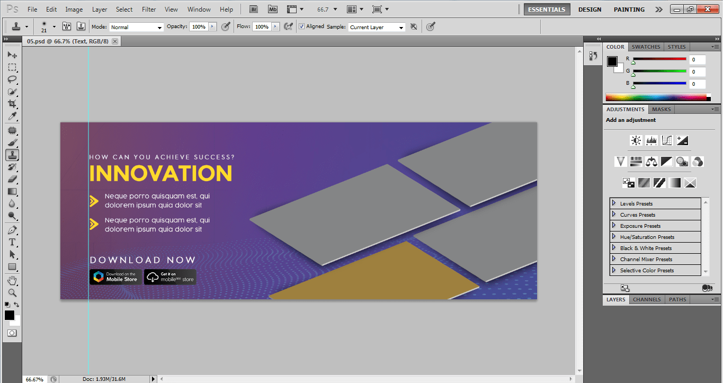Toggle the airbrush mode icon next to Flow

[x=289, y=26]
